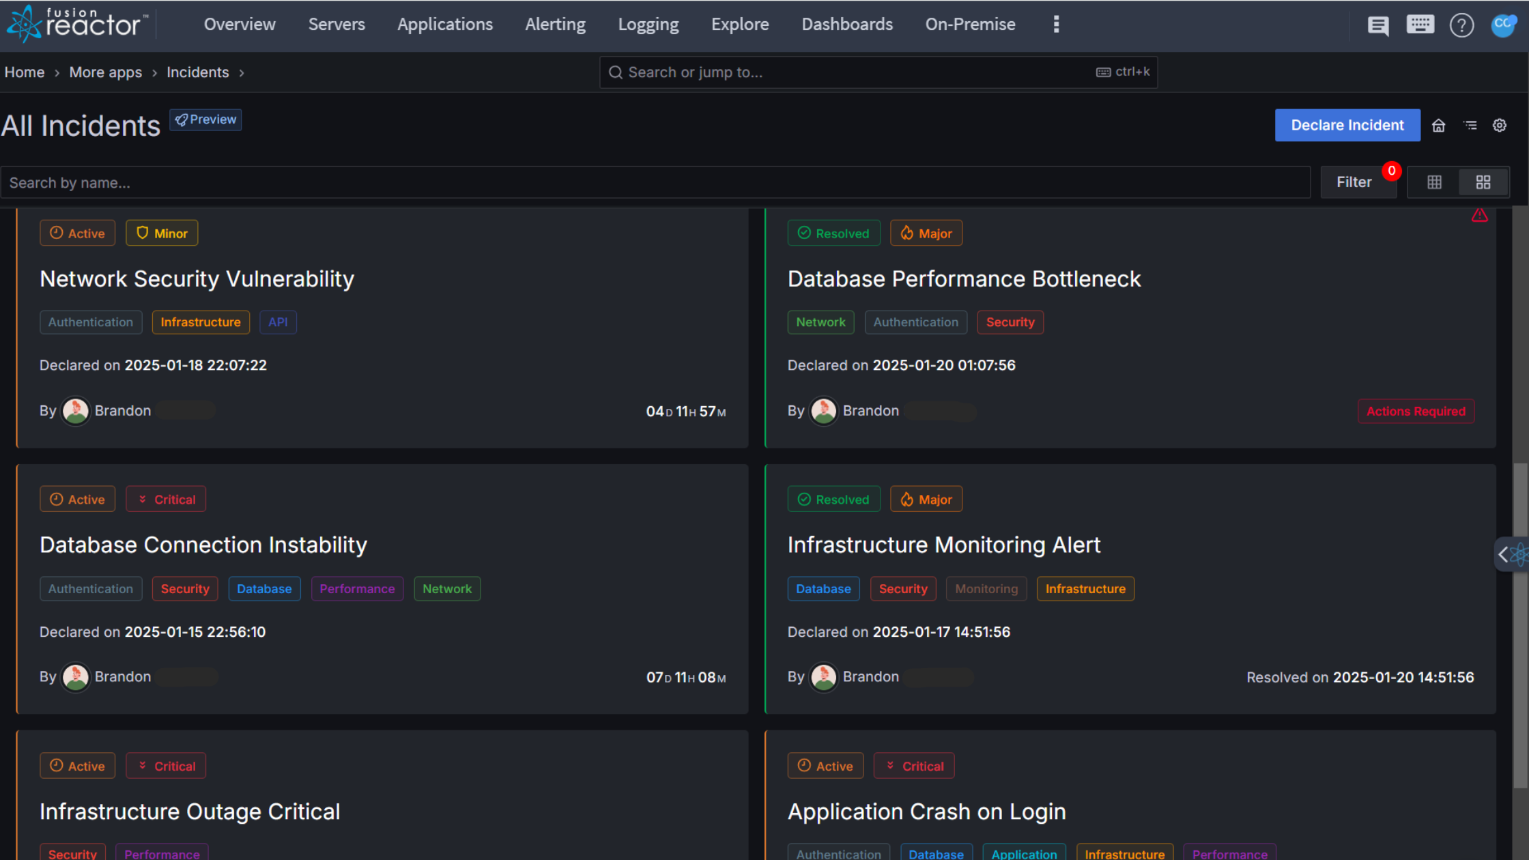Click Resolved status on Database Performance Bottleneck
Viewport: 1529px width, 860px height.
pos(833,233)
